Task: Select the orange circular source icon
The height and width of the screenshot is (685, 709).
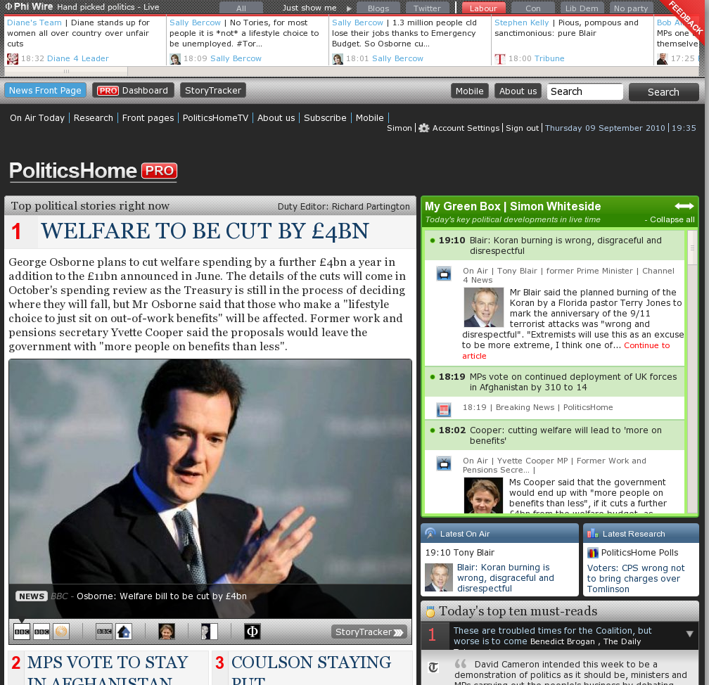Action: [61, 632]
